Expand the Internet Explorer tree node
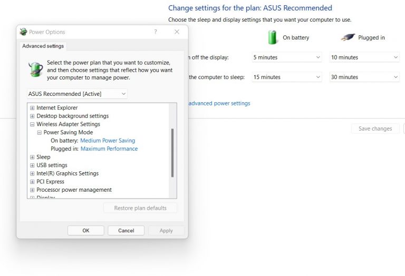This screenshot has width=405, height=276. pos(32,108)
